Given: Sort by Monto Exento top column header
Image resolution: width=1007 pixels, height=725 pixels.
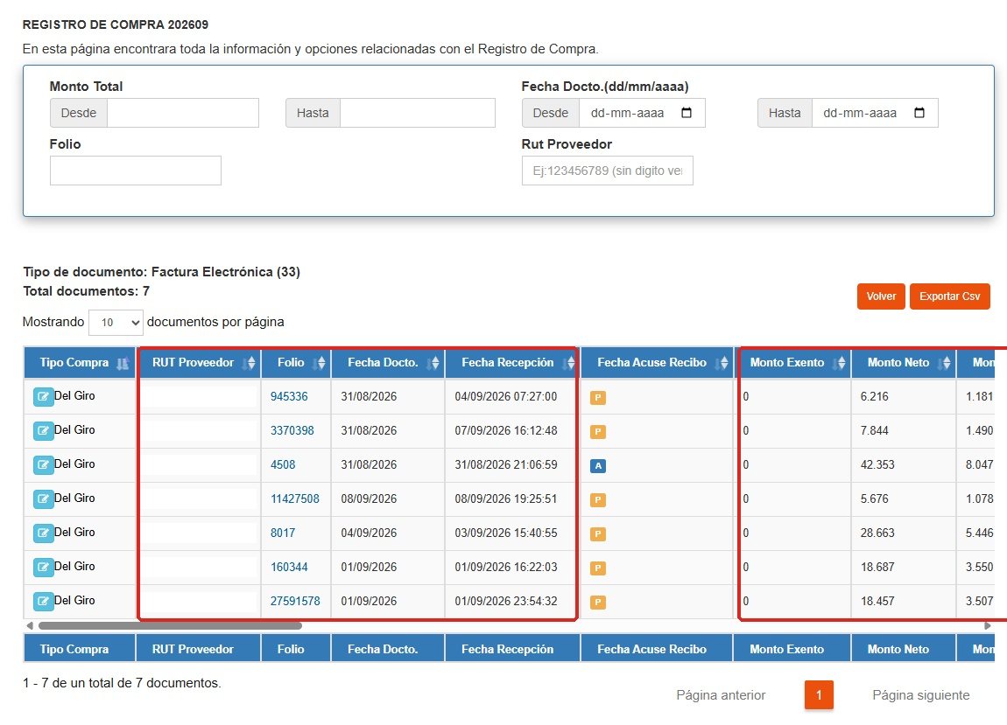Looking at the screenshot, I should pyautogui.click(x=792, y=362).
